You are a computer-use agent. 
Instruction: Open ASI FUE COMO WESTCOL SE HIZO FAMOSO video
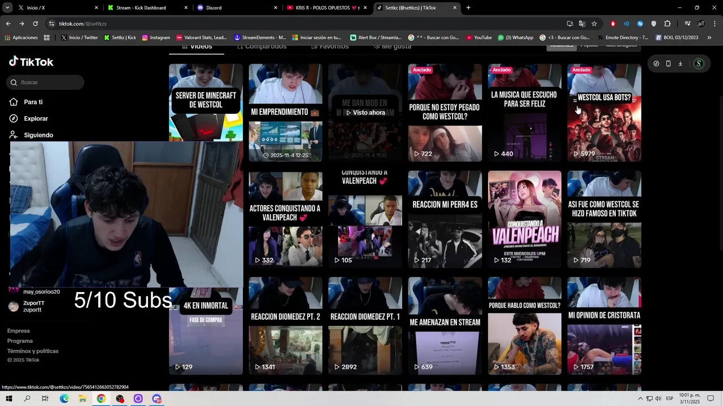pos(604,219)
